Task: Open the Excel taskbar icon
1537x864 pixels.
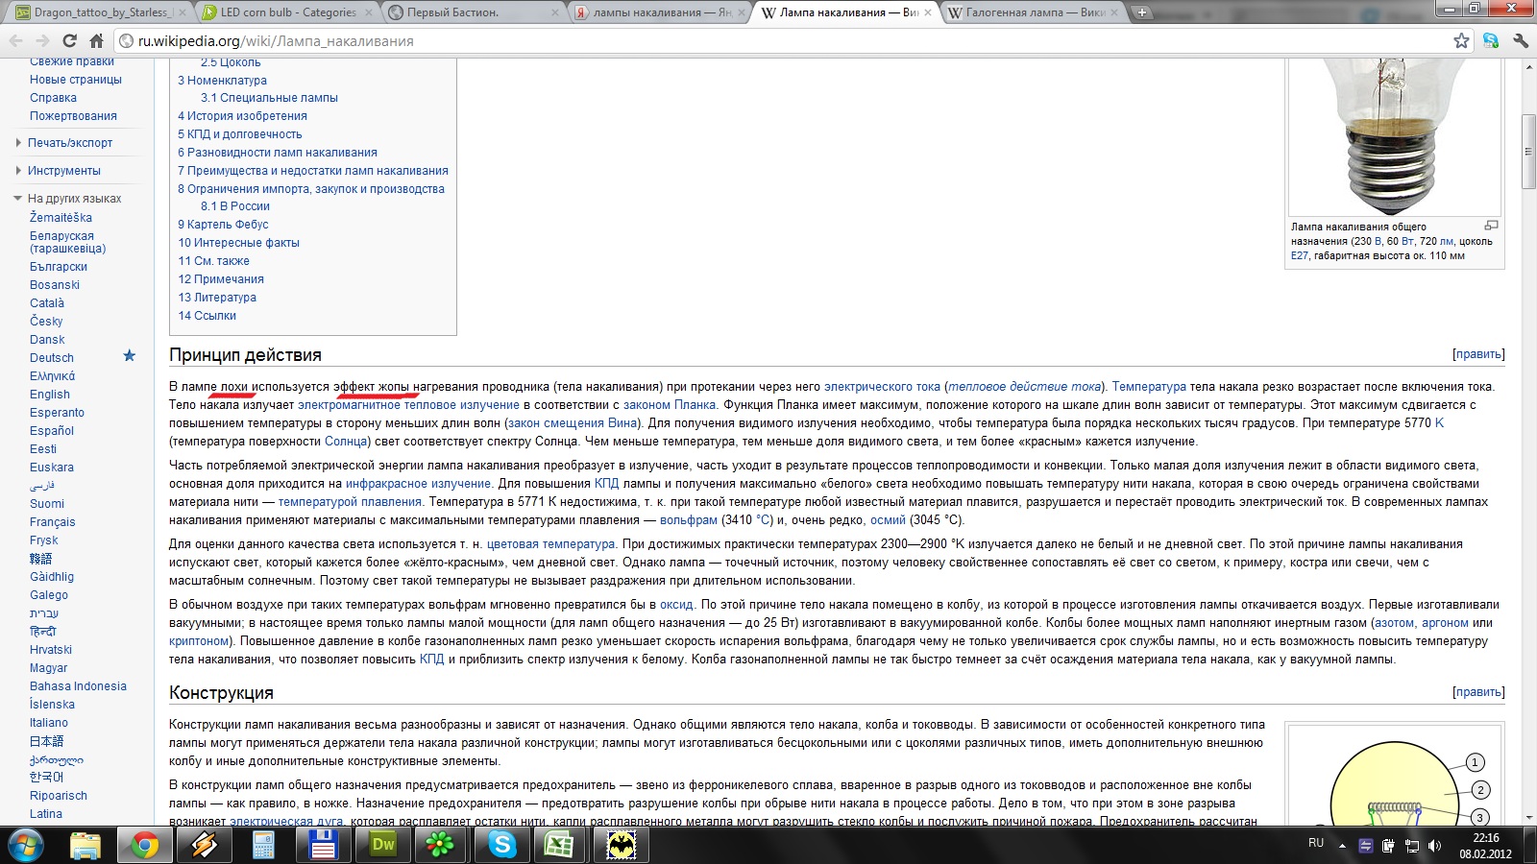Action: click(559, 845)
